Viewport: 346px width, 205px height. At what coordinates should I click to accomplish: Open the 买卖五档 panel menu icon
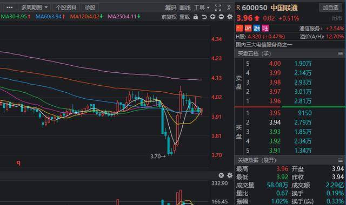tap(341, 54)
